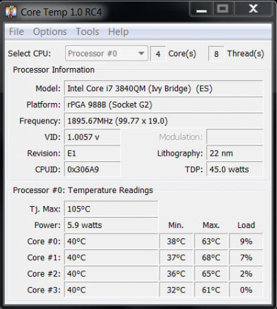The image size is (277, 309).
Task: Click the Max. column header
Action: (x=211, y=225)
